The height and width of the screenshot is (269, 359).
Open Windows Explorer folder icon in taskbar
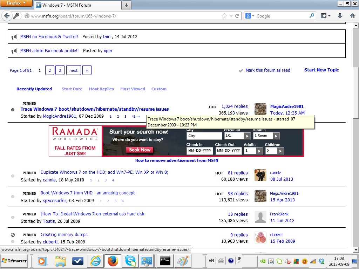click(x=60, y=261)
